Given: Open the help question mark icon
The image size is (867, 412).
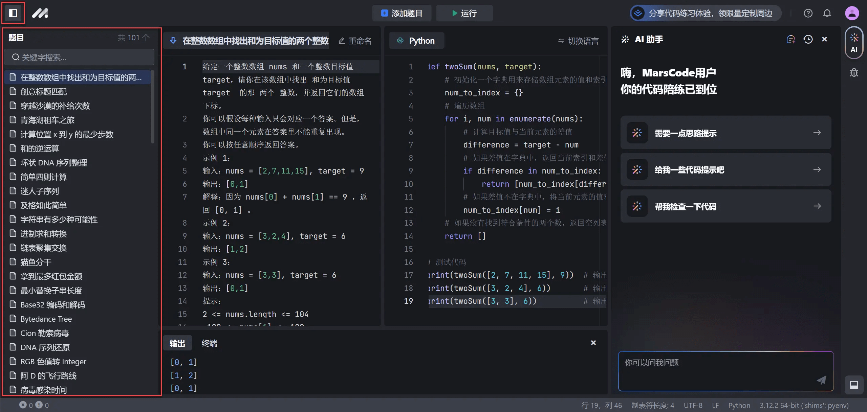Looking at the screenshot, I should [808, 13].
